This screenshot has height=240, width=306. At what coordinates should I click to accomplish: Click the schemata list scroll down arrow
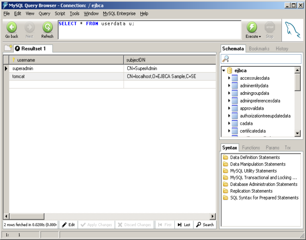(x=297, y=133)
